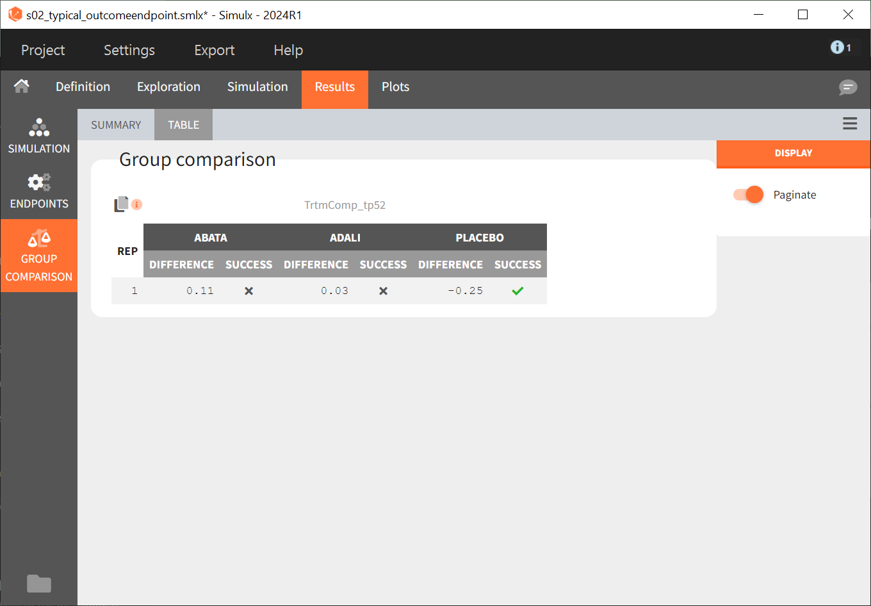Copy the group comparison table
Screen dimensions: 871x606
click(x=121, y=204)
